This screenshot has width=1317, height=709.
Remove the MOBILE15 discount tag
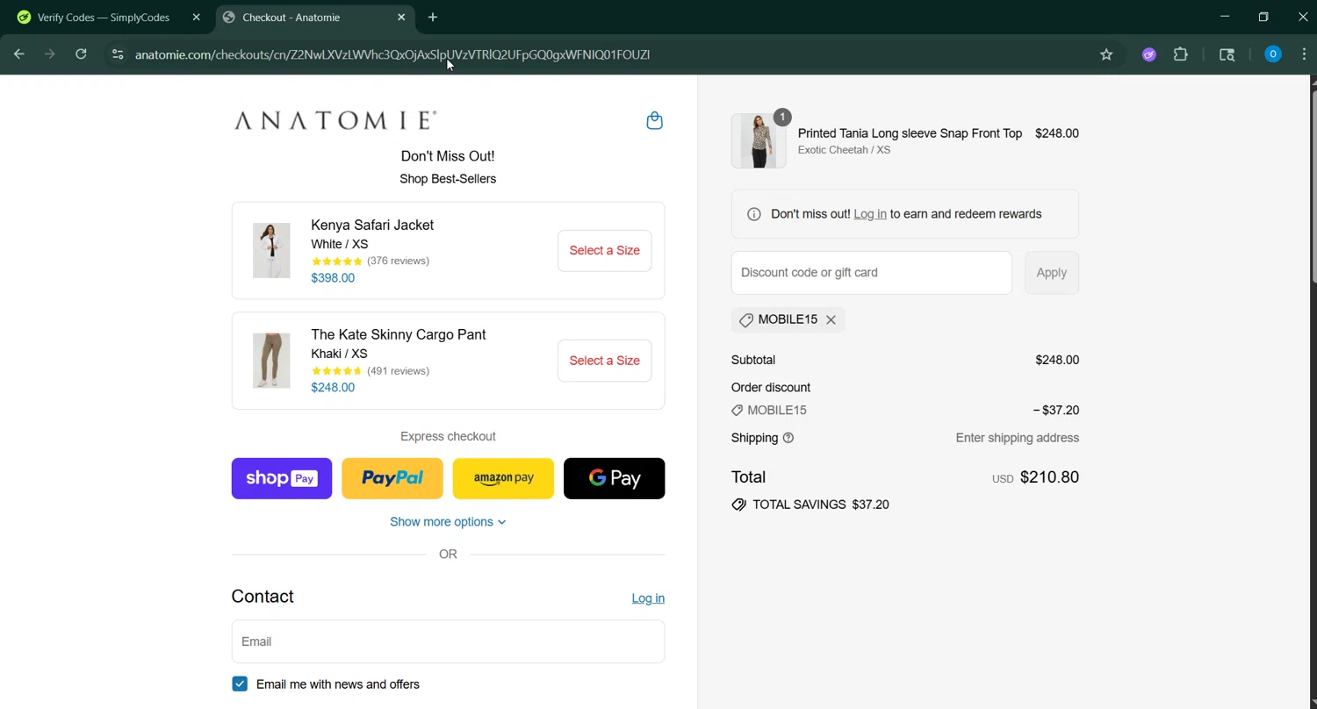tap(831, 320)
